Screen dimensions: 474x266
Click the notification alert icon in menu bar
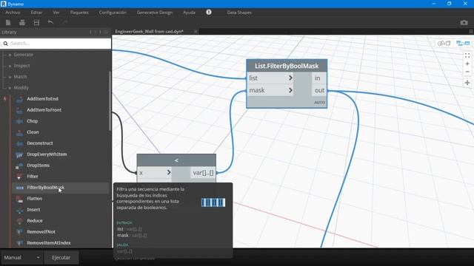point(209,12)
